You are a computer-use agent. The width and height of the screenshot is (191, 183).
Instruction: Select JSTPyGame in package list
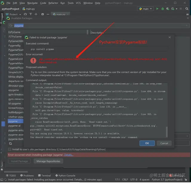(x=16, y=37)
